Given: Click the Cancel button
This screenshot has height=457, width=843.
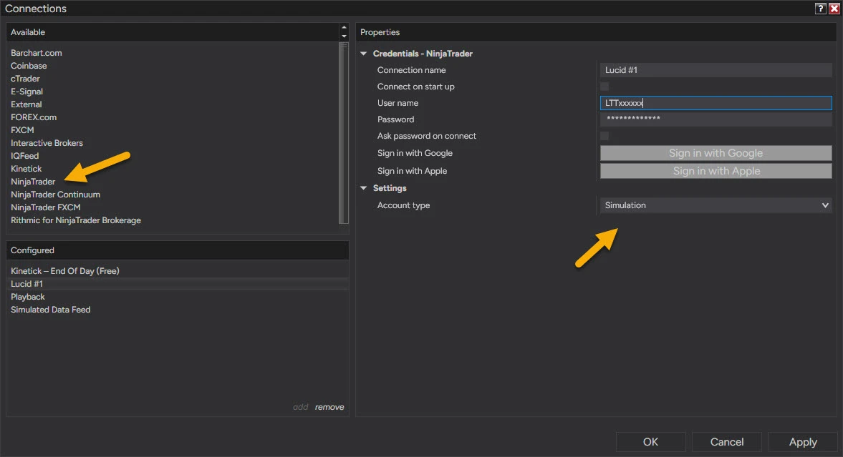Looking at the screenshot, I should (x=727, y=442).
